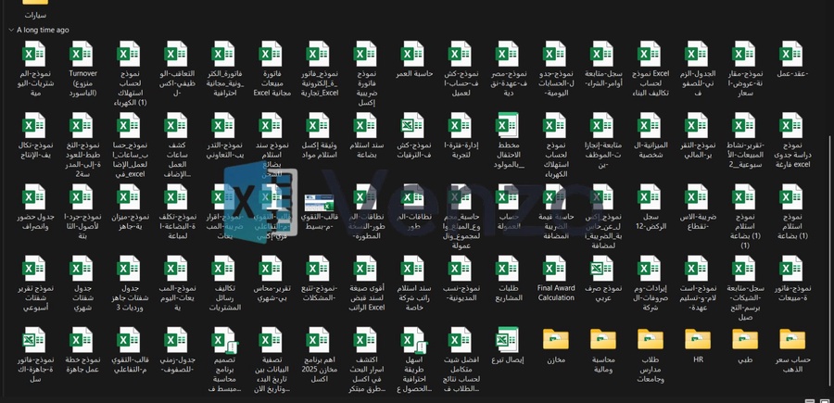
Task: Open the حساب سعر الذهب folder
Action: pos(792,341)
